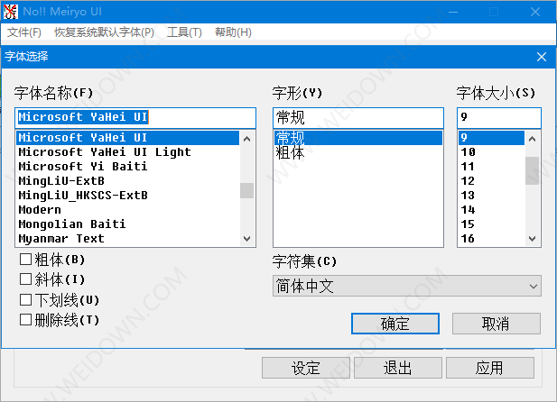Open the 帮助(H) menu
This screenshot has height=402, width=557.
(x=233, y=32)
